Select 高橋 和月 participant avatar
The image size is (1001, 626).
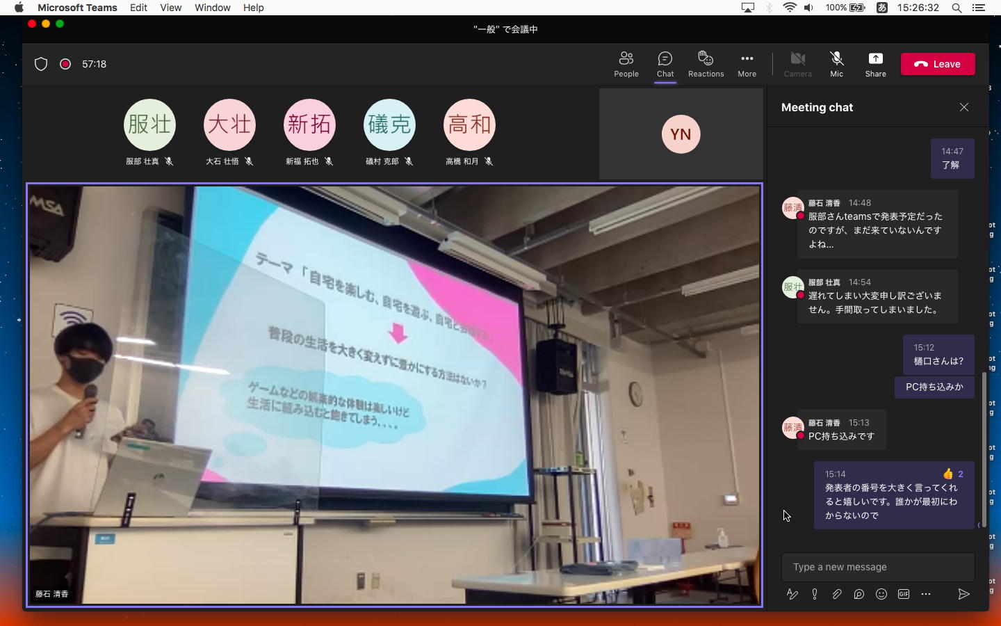(x=469, y=125)
